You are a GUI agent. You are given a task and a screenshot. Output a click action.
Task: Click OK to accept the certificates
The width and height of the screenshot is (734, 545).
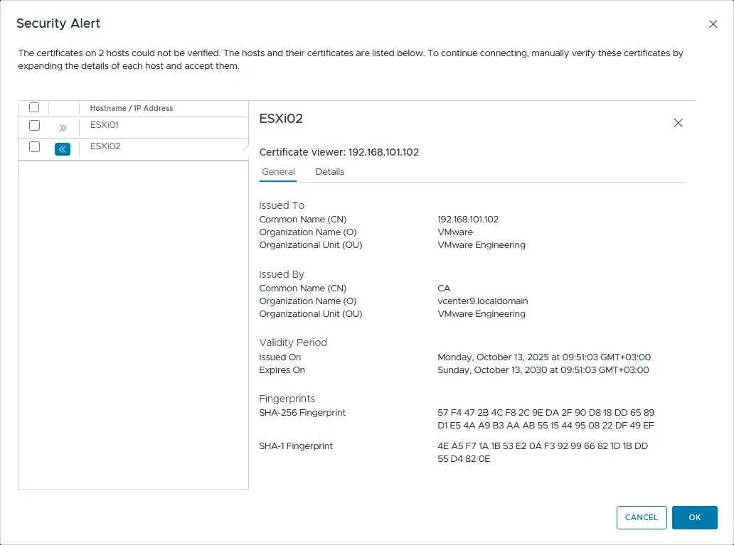(695, 517)
